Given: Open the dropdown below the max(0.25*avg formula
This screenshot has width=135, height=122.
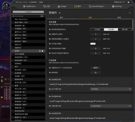Looking at the screenshot, I should (x=111, y=89).
